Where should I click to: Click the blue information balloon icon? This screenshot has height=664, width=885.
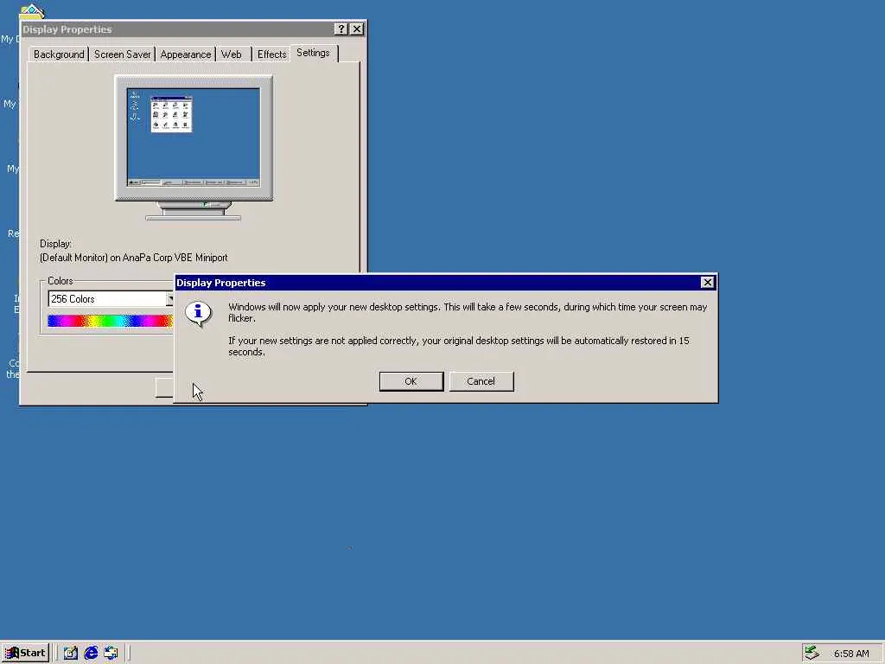[198, 313]
